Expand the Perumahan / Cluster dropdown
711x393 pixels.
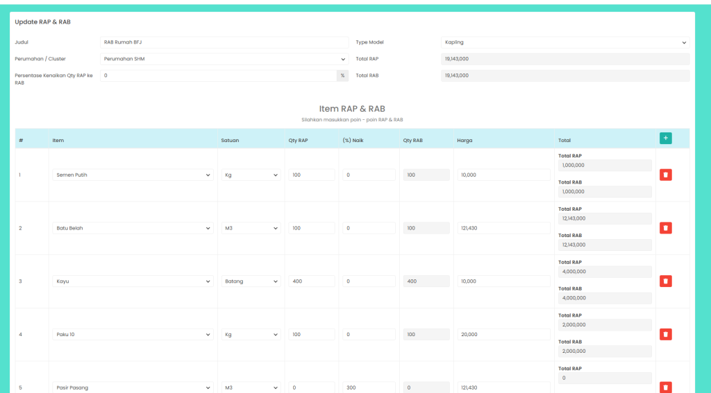coord(224,59)
